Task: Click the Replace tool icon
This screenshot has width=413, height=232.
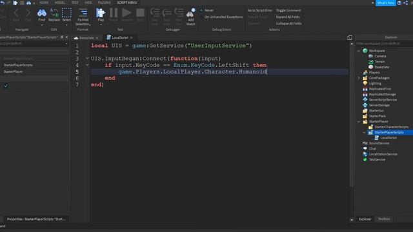Action: (54, 13)
